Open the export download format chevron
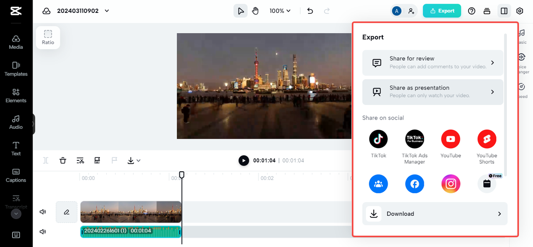Viewport: 533px width, 247px height. [139, 160]
